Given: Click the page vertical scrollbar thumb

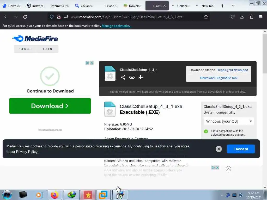Looking at the screenshot, I should tap(265, 54).
